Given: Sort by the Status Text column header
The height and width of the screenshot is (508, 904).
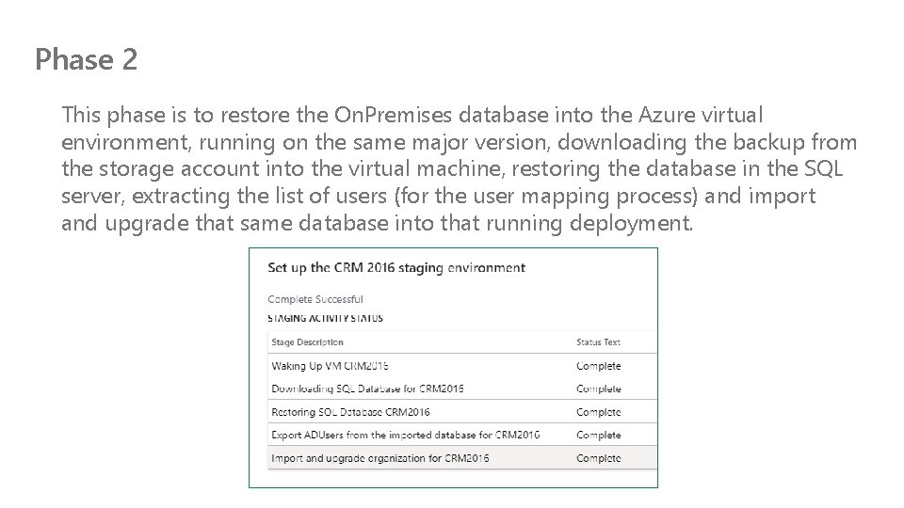Looking at the screenshot, I should (598, 342).
